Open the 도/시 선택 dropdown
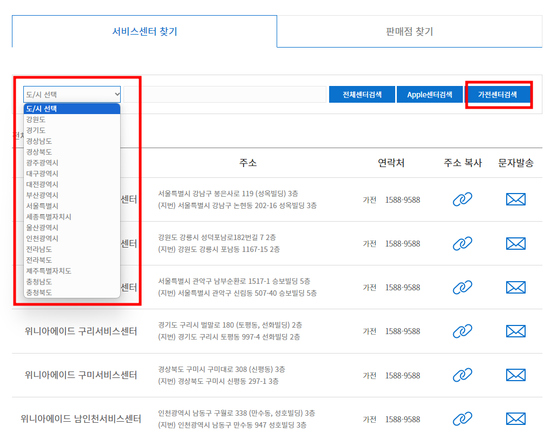The height and width of the screenshot is (439, 550). pyautogui.click(x=71, y=94)
